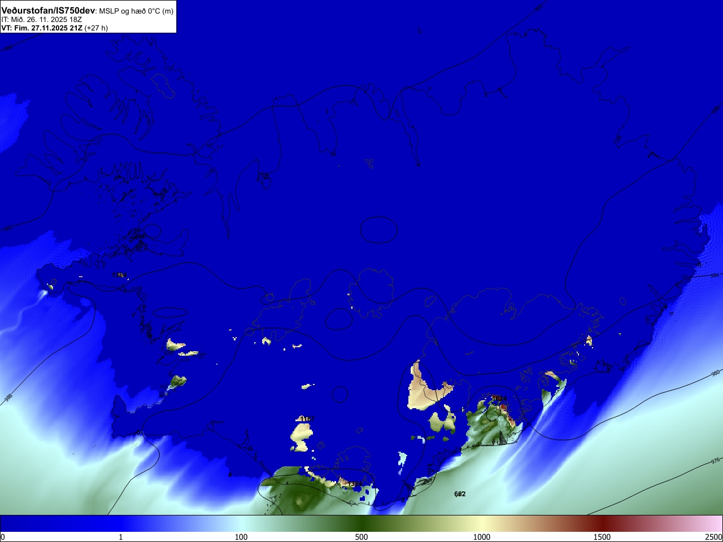Click the 'MSLP og hæð 0°C (m)' caption
This screenshot has height=542, width=723.
click(136, 11)
